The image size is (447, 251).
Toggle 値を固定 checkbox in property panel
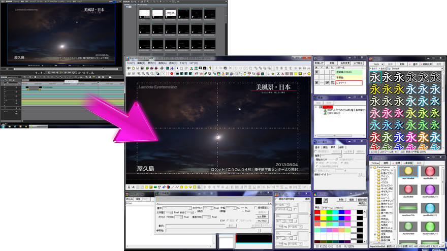point(315,151)
